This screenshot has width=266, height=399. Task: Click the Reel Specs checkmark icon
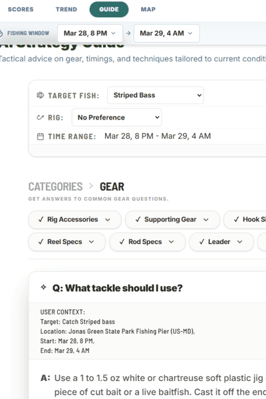tap(41, 242)
